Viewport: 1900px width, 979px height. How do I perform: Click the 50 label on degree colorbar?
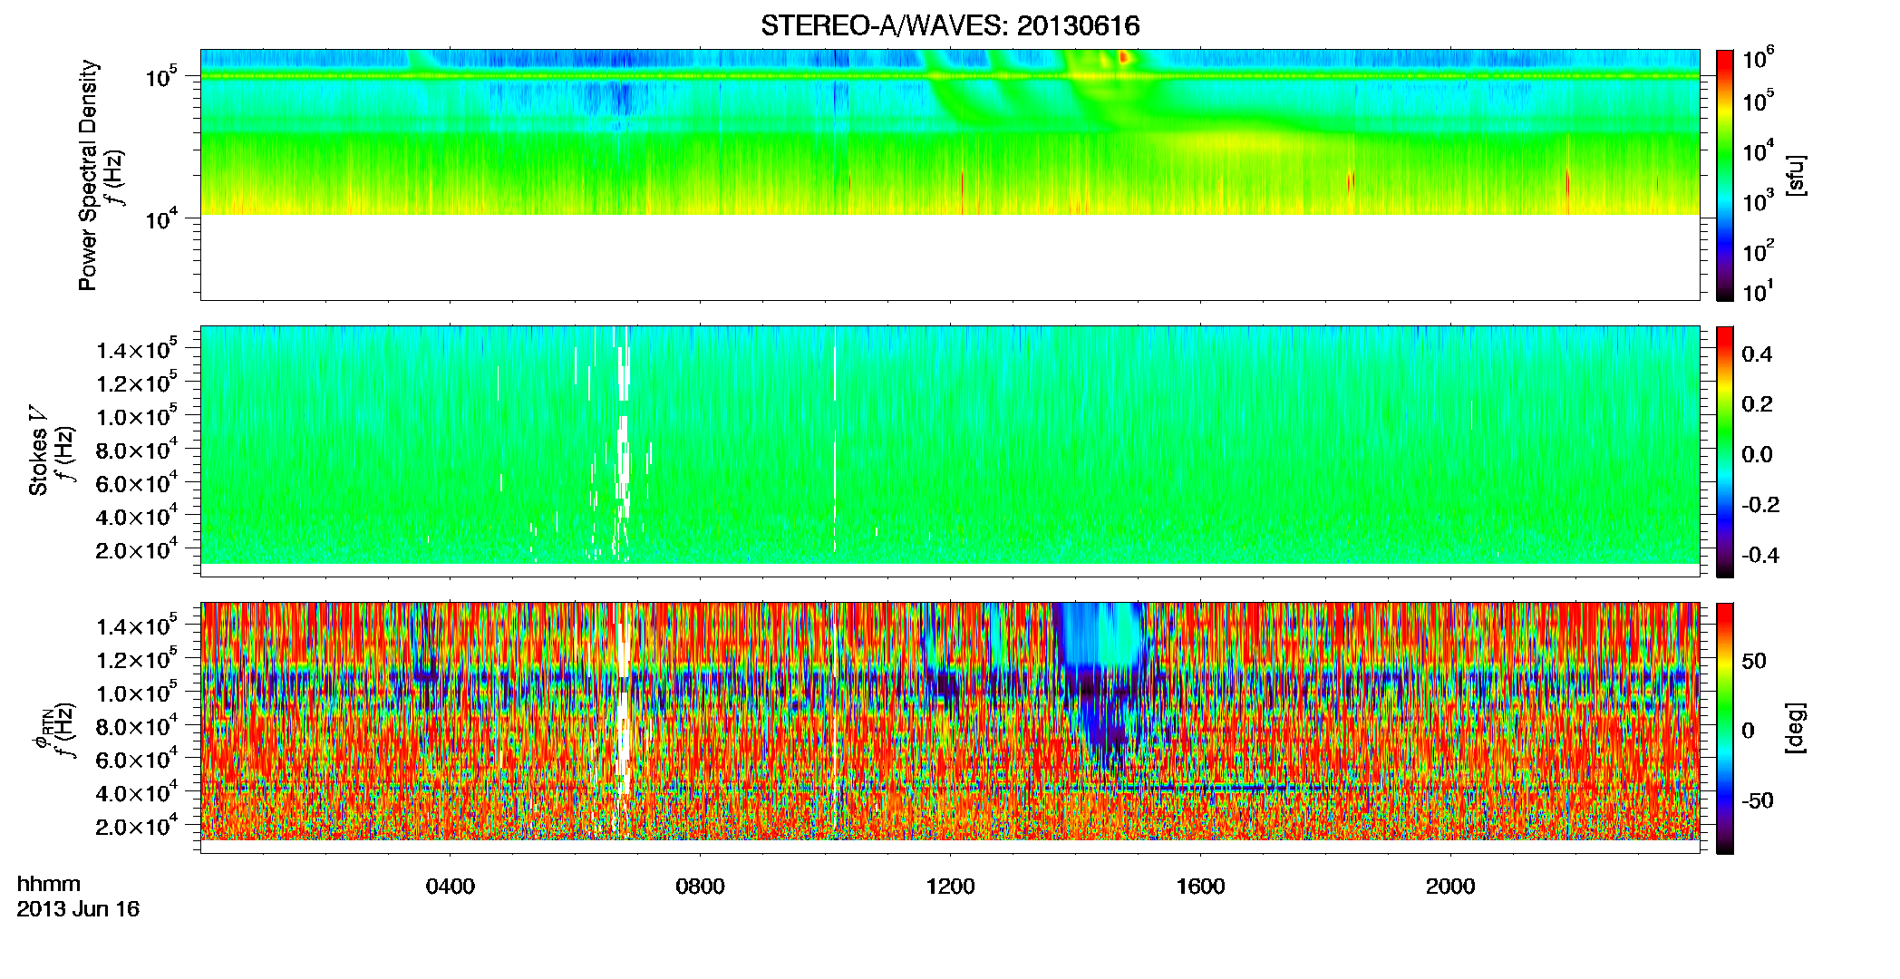pos(1755,661)
